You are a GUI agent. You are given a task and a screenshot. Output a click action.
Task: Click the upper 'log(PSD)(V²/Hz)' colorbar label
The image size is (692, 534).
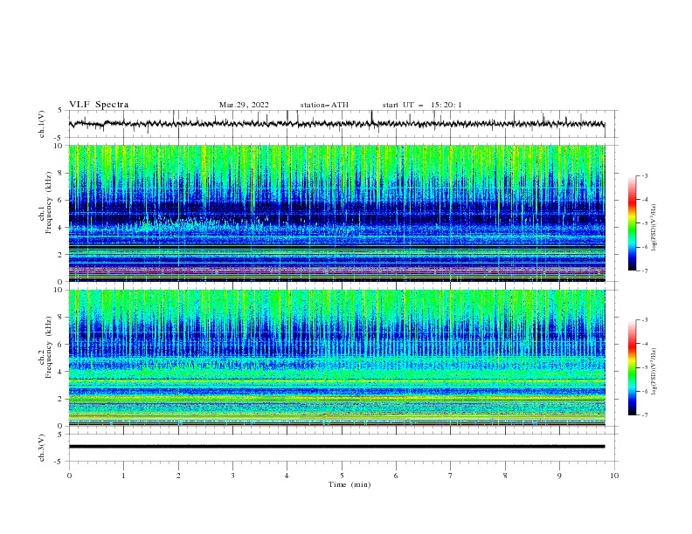coord(654,228)
